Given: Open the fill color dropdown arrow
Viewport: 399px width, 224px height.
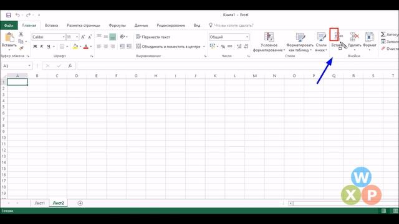Looking at the screenshot, I should tap(80, 47).
